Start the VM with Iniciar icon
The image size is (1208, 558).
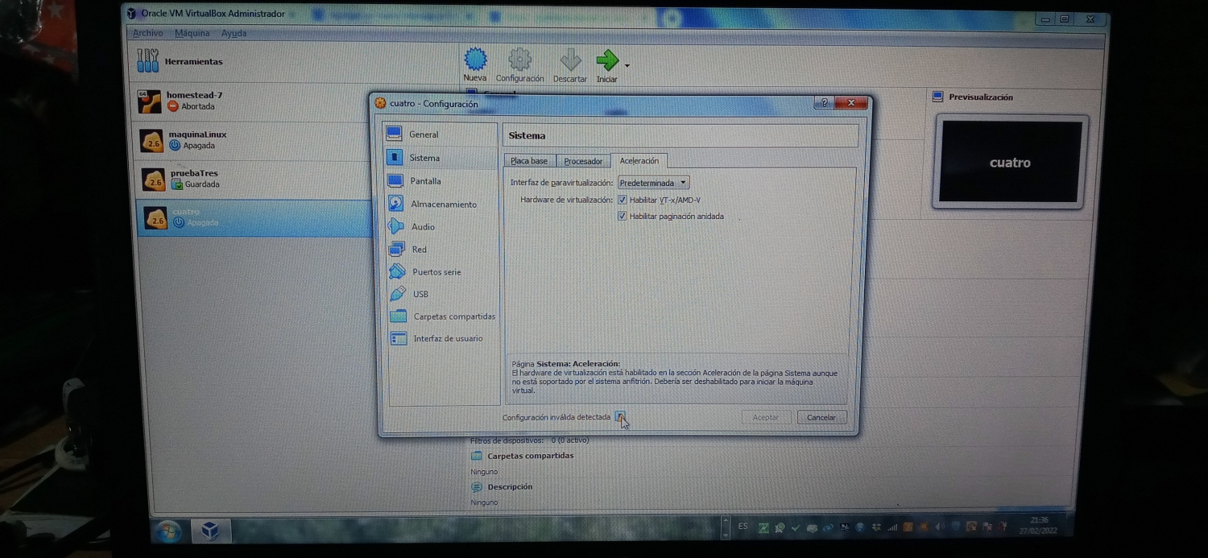tap(607, 60)
